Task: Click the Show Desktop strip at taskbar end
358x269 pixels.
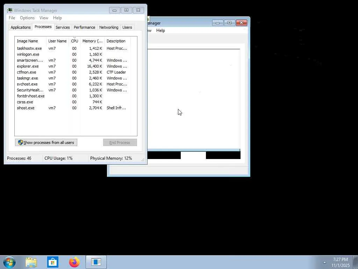Action: pyautogui.click(x=356, y=262)
